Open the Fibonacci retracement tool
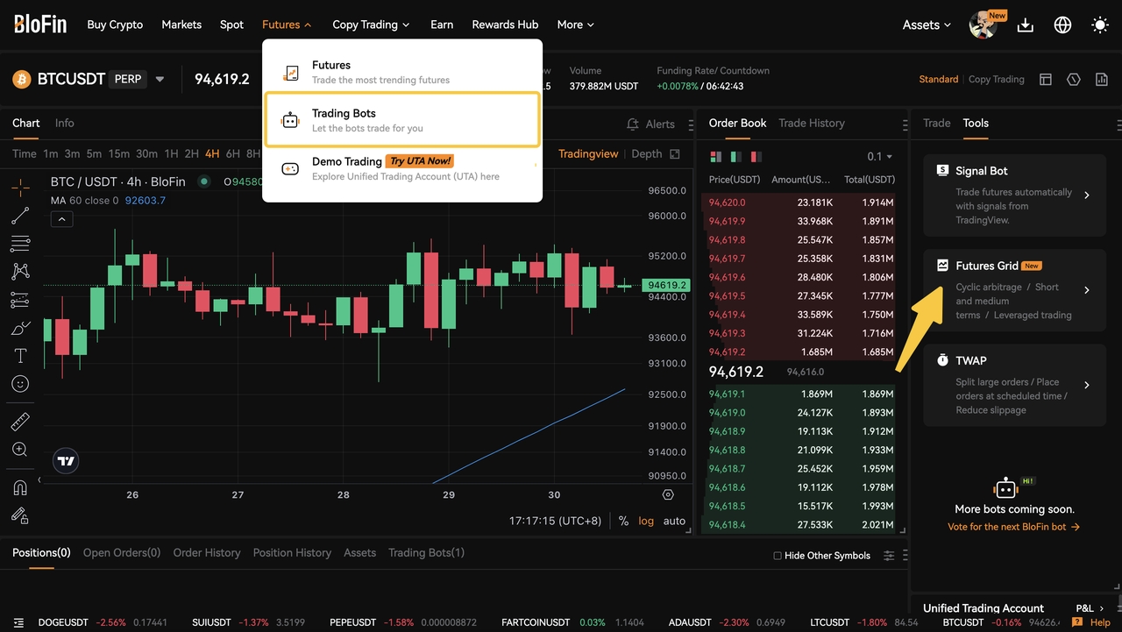 (x=20, y=244)
